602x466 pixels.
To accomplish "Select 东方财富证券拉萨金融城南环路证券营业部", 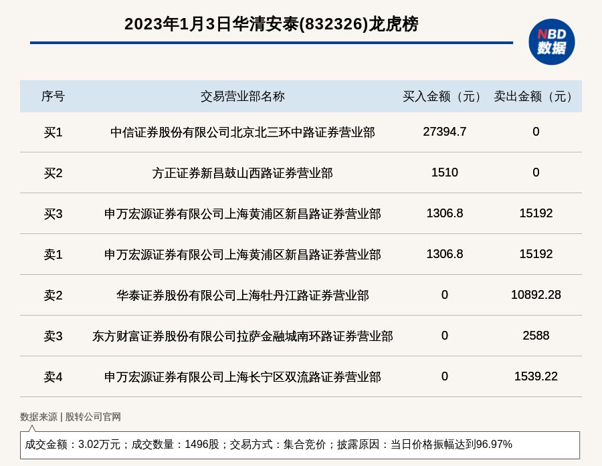I will [243, 336].
